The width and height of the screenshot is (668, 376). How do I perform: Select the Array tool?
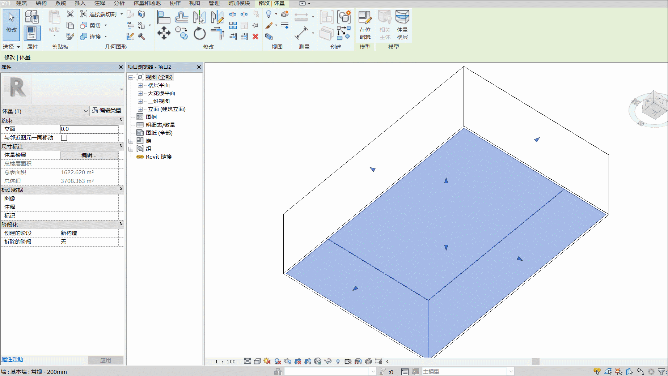pyautogui.click(x=233, y=25)
